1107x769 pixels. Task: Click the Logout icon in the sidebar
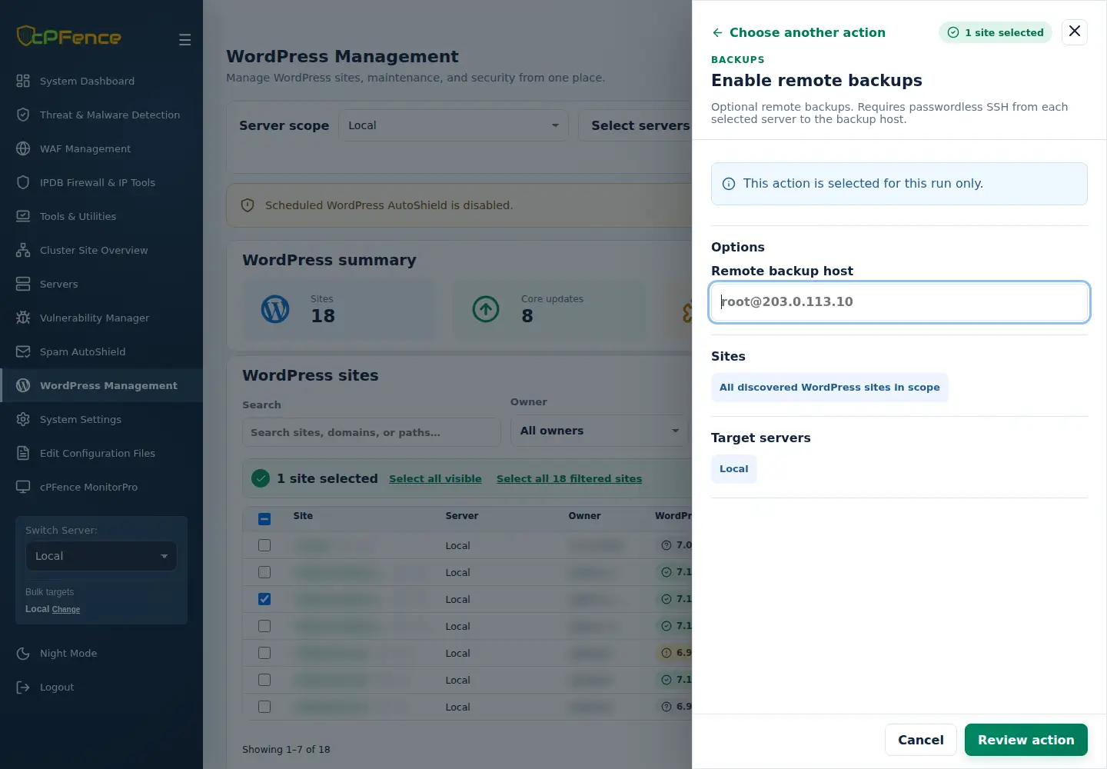[x=23, y=687]
